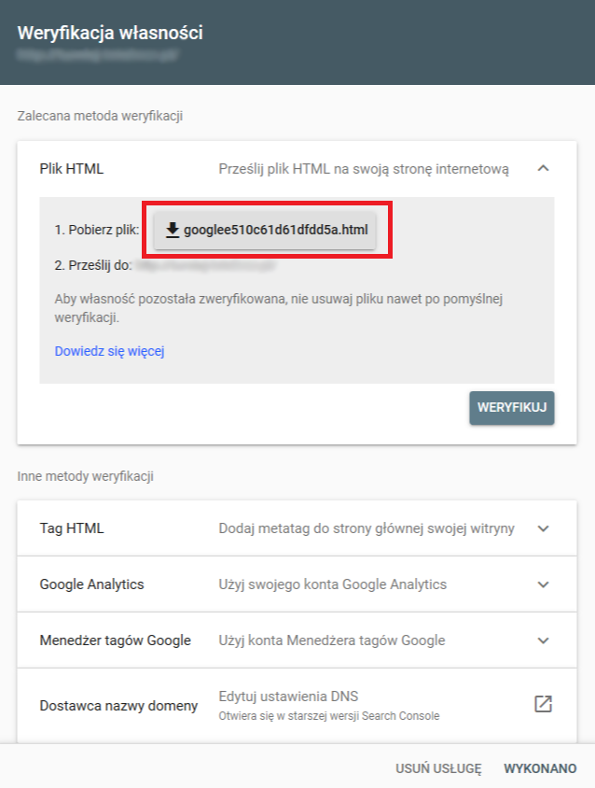Click the Edytuj ustawienia DNS text
Screen dimensions: 595x788
(x=288, y=697)
